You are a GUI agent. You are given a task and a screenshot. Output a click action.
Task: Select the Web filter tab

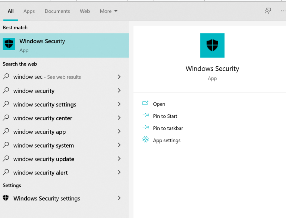pos(85,11)
